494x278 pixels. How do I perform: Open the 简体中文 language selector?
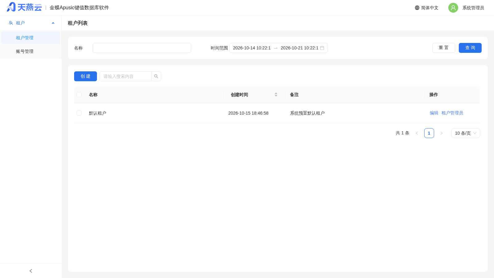(x=427, y=8)
